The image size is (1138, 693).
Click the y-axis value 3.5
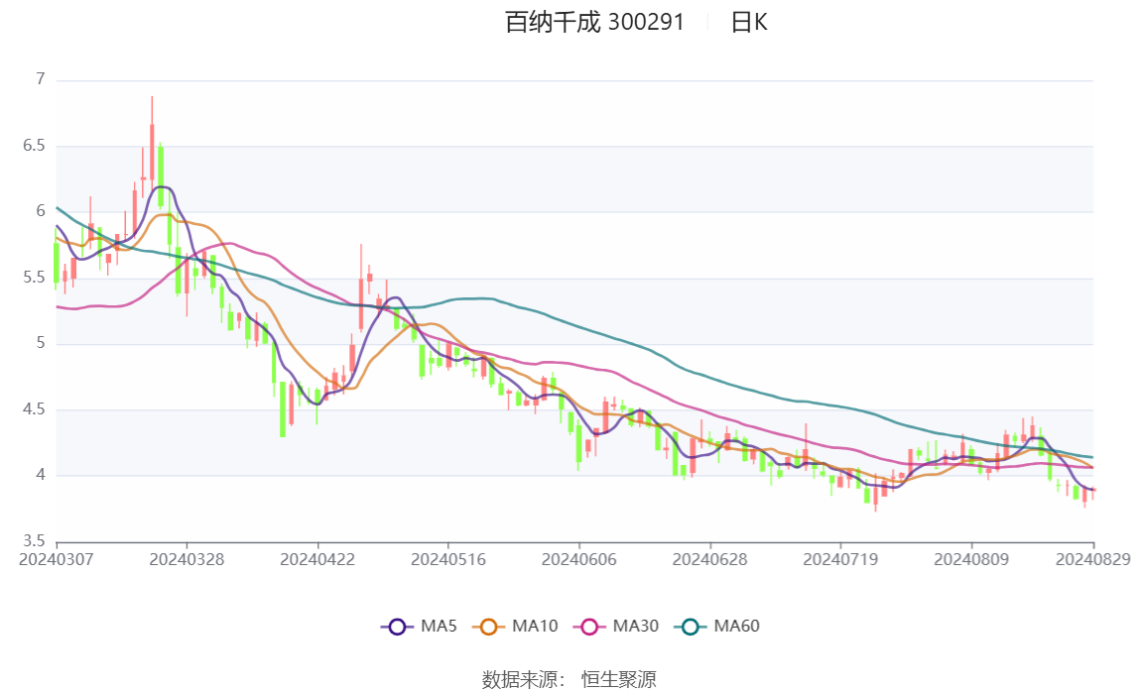point(34,540)
